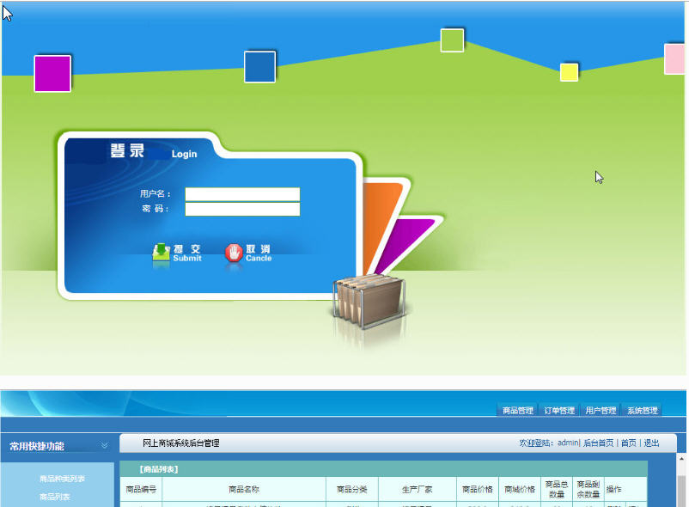The height and width of the screenshot is (507, 689).
Task: Collapse the 常用快捷功能 sidebar panel chevron
Action: pos(105,445)
